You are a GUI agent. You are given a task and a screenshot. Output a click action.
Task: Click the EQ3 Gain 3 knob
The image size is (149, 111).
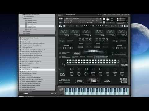pyautogui.click(x=72, y=69)
